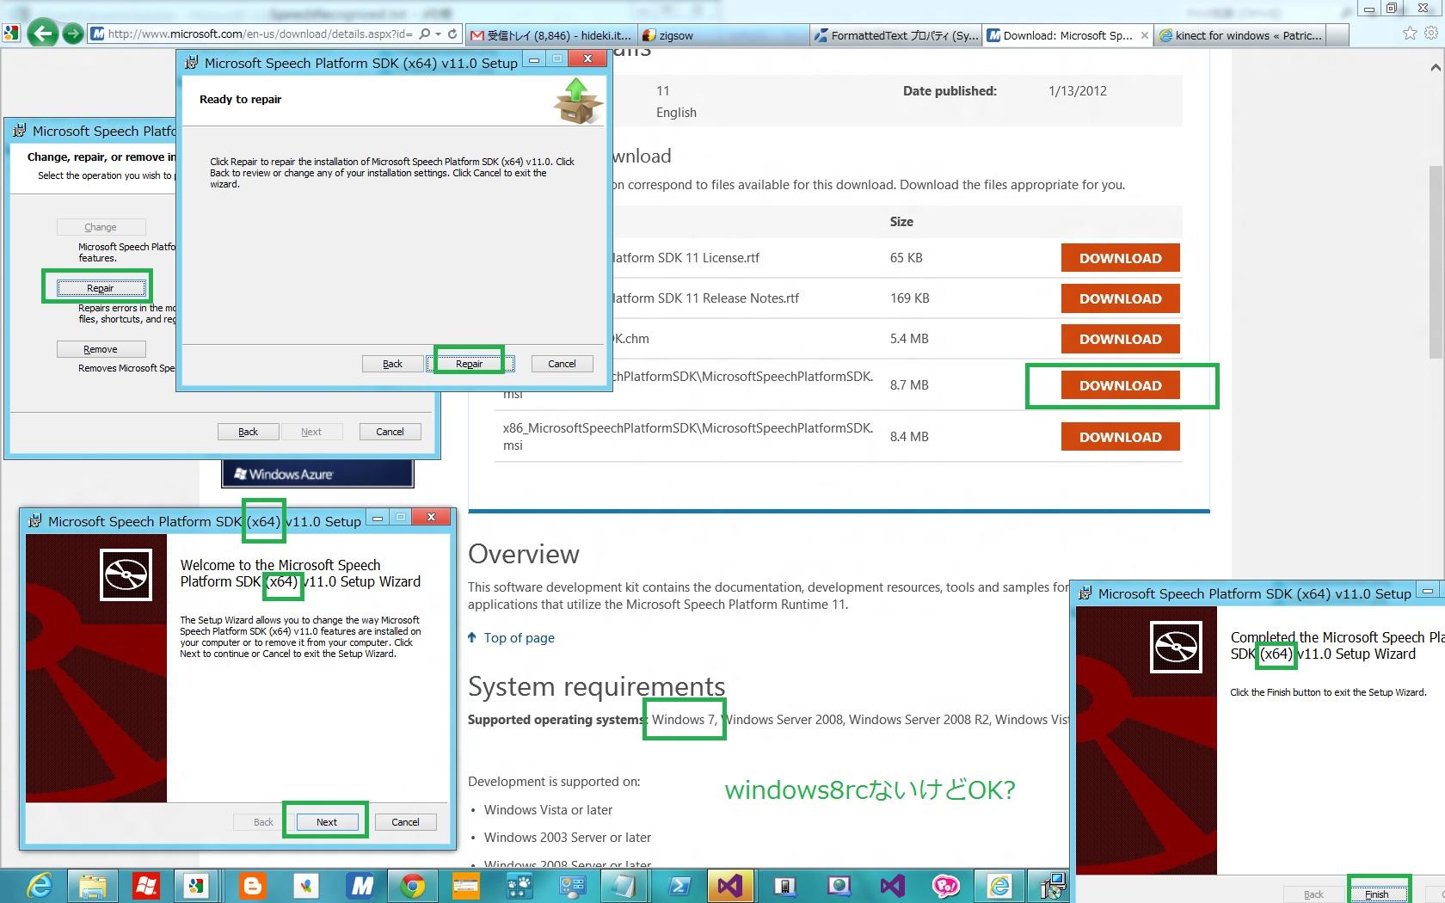
Task: Click the browser Forward arrow button
Action: click(x=73, y=34)
